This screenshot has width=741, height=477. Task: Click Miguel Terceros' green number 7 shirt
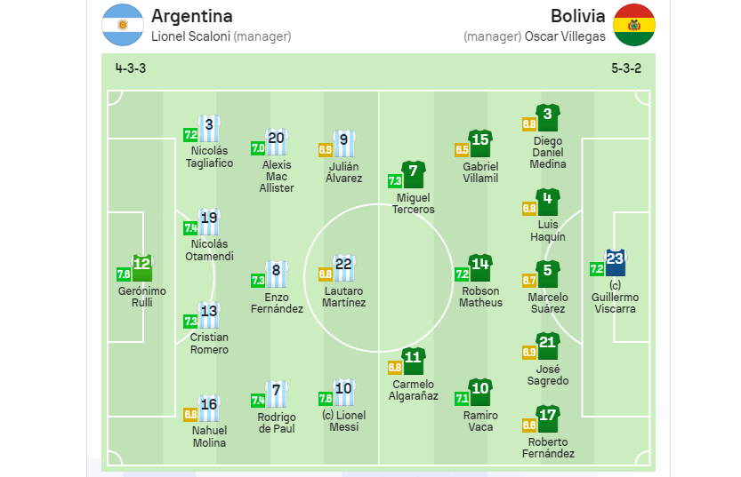pos(413,175)
